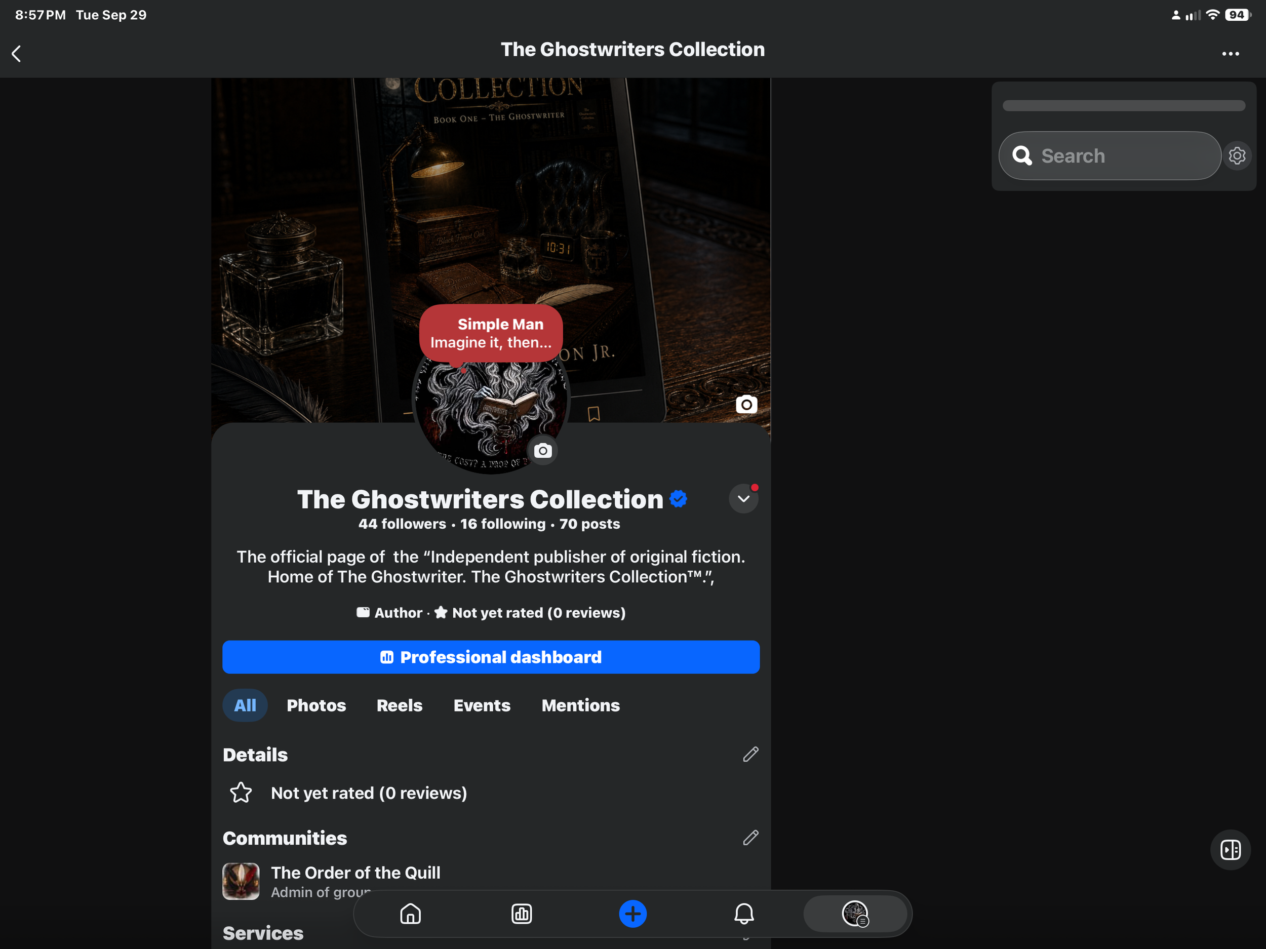The image size is (1266, 949).
Task: Tap the Search field in side panel
Action: pyautogui.click(x=1109, y=155)
